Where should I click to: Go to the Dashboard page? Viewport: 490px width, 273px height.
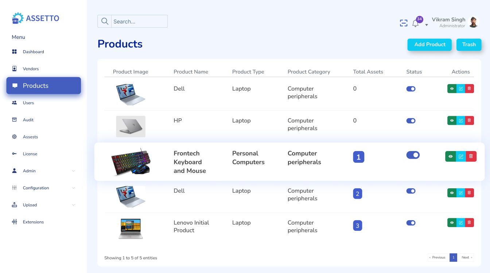(x=33, y=52)
